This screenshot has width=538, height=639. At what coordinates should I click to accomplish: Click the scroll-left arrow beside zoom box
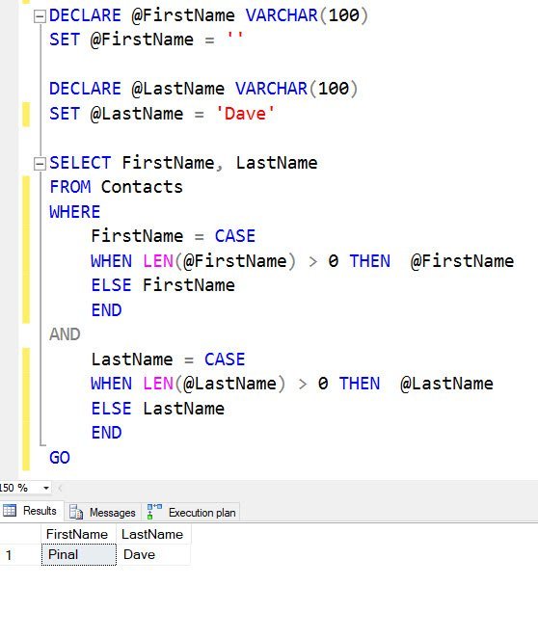tap(60, 488)
